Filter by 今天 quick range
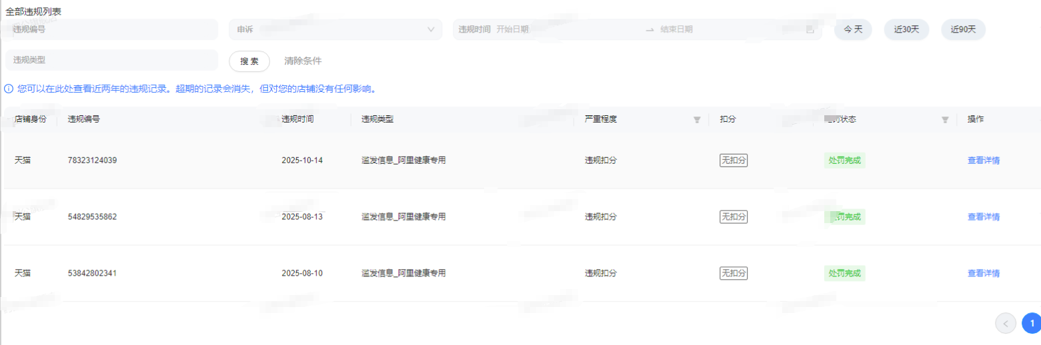Viewport: 1041px width, 345px height. coord(853,29)
